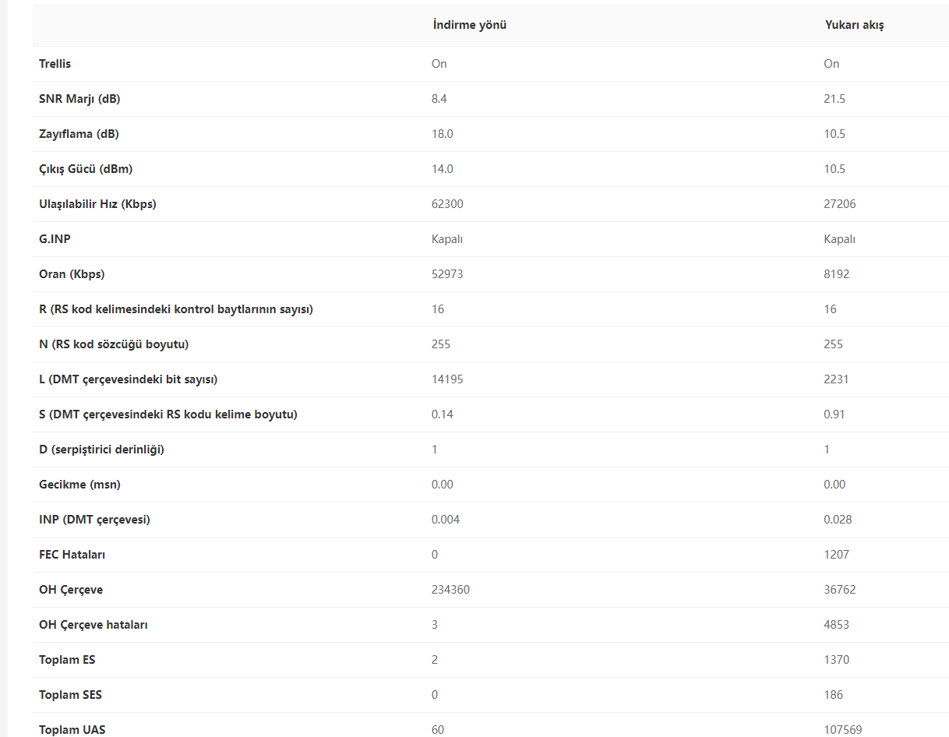Click the Yukarı akış column header
Screen dimensions: 949x737
(x=854, y=25)
